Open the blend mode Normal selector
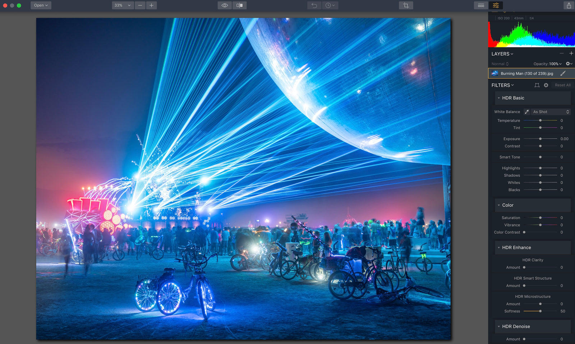Screen dimensions: 575x344 (x=500, y=64)
